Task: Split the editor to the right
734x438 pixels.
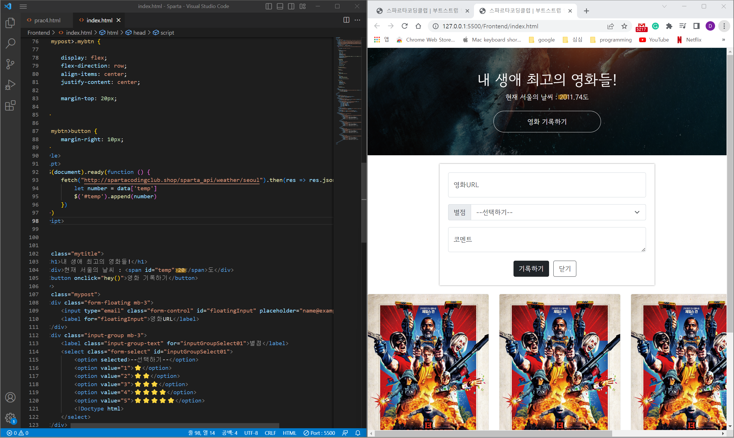Action: pos(346,20)
